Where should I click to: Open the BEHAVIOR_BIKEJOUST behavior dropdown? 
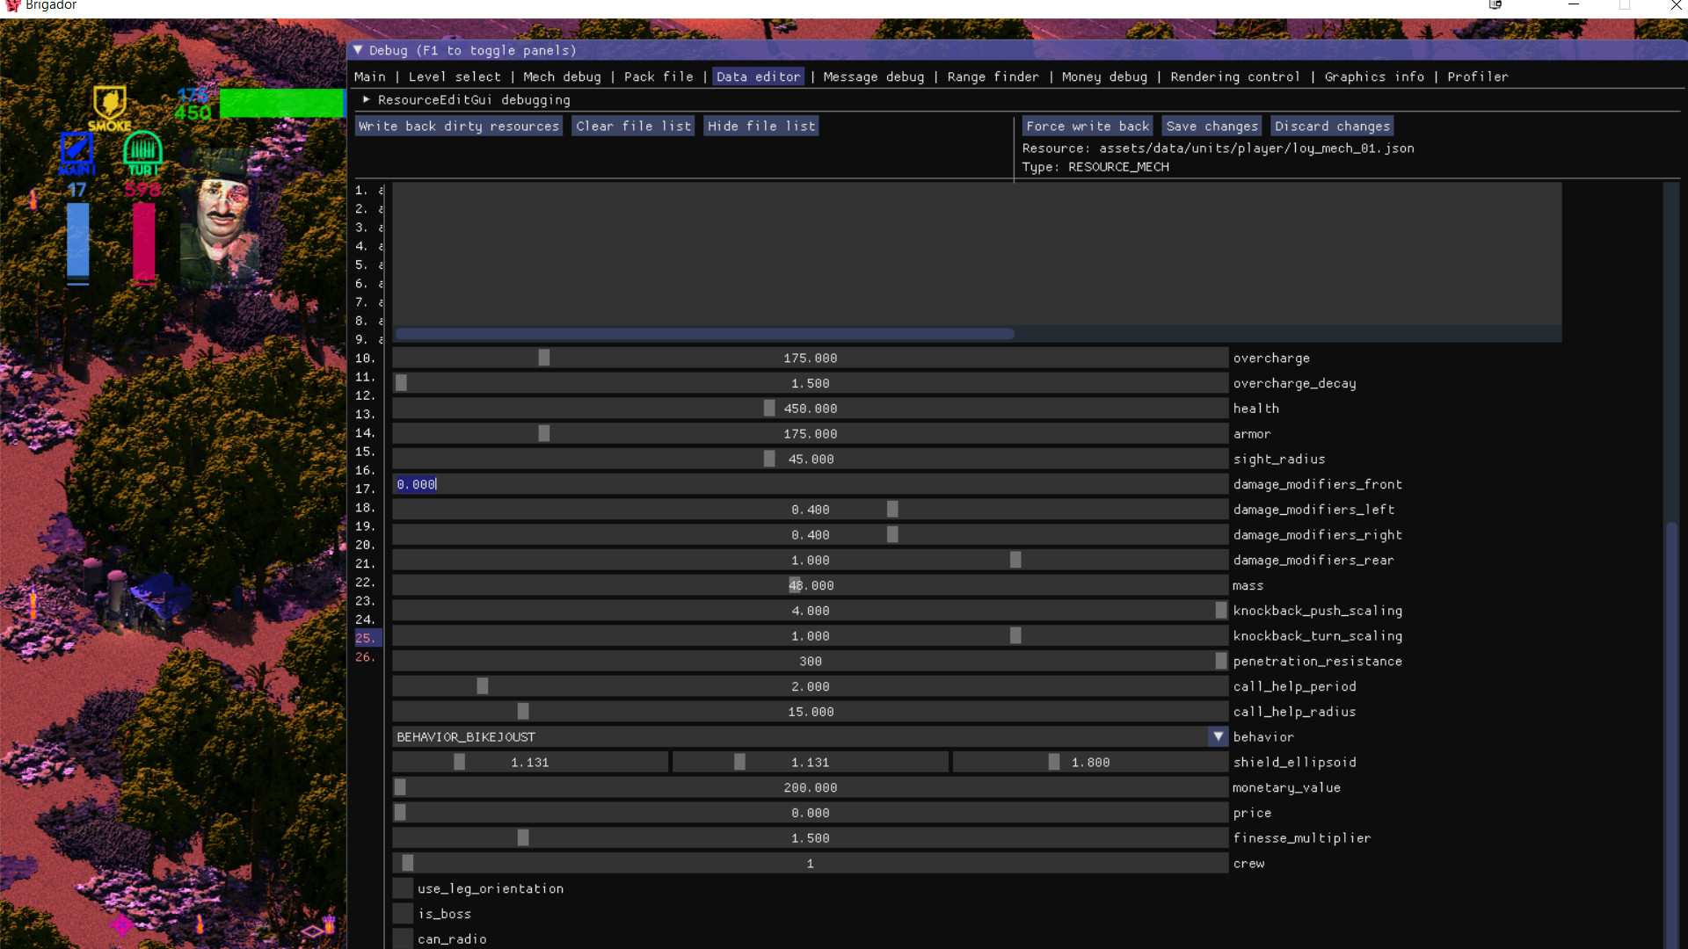pyautogui.click(x=1217, y=736)
